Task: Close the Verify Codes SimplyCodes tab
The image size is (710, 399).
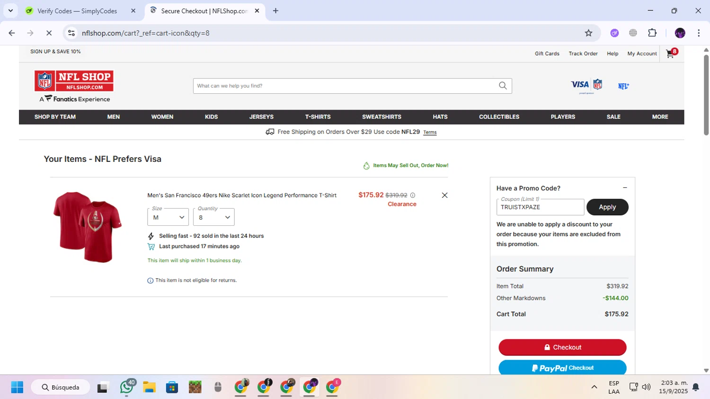Action: point(133,11)
